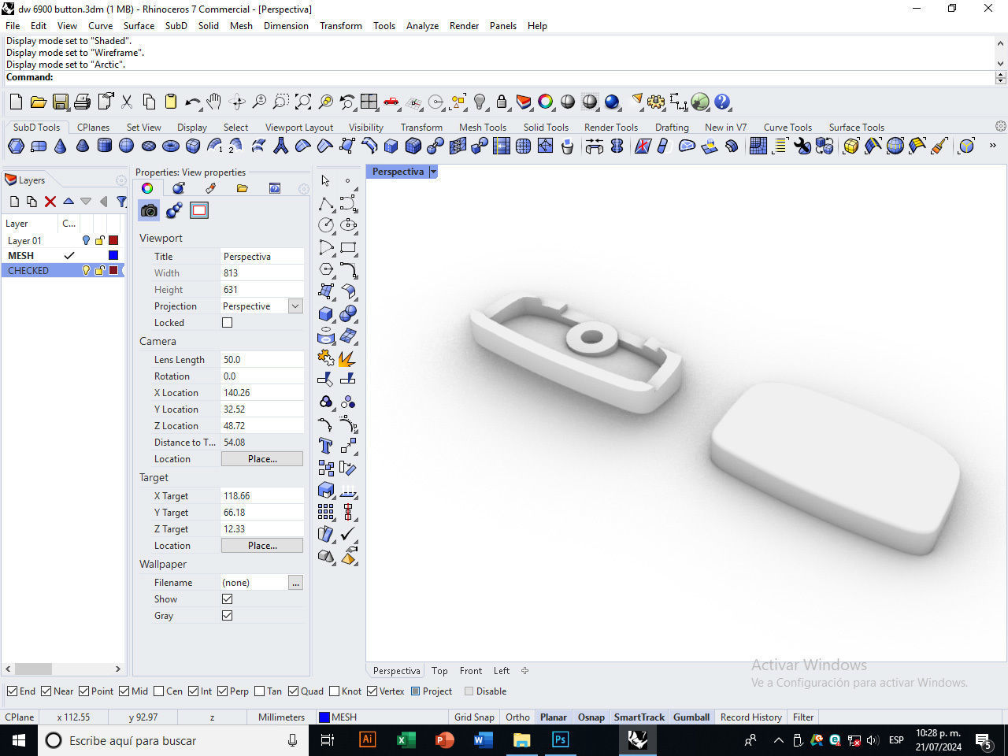
Task: Activate the Pan hand tool
Action: coord(214,102)
